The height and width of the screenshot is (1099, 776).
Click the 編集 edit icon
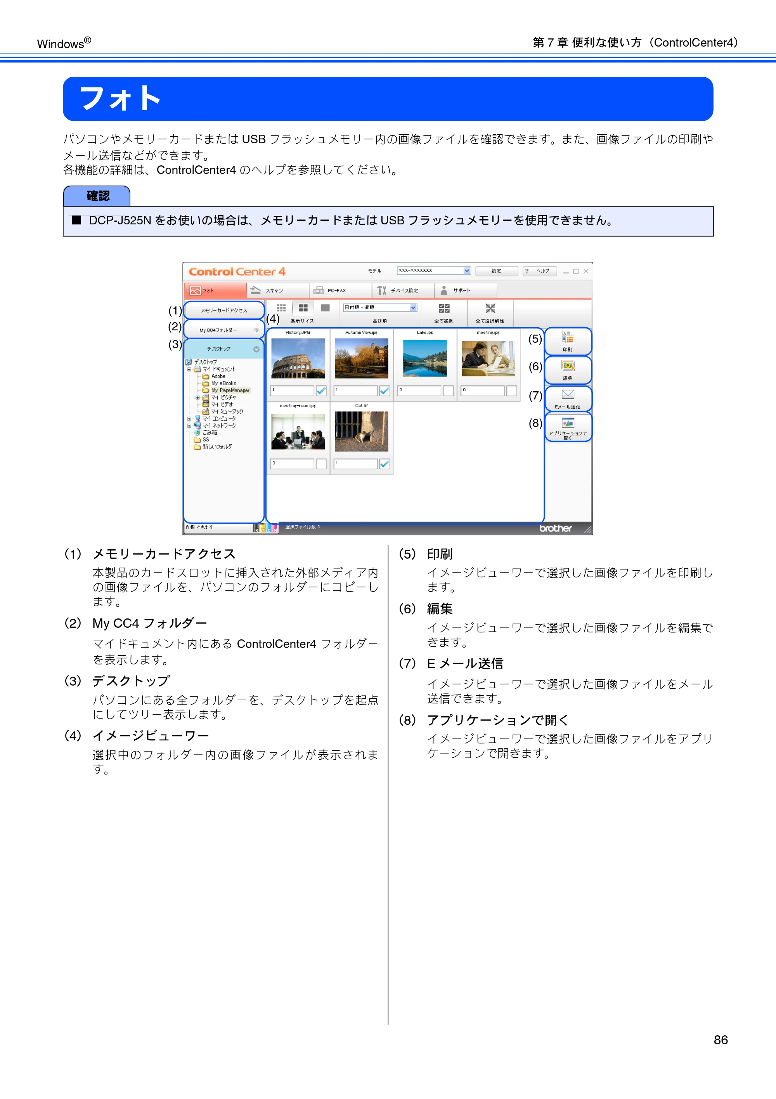[x=568, y=366]
